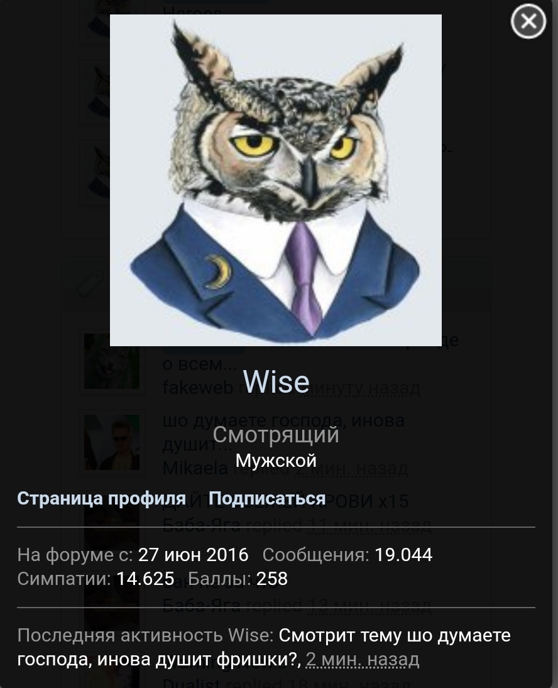Open avatar of man in sunglasses
Viewport: 558px width, 688px height.
(x=112, y=442)
